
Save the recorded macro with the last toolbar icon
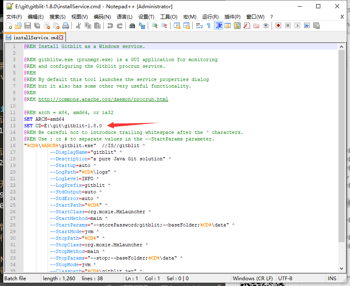tap(317, 26)
